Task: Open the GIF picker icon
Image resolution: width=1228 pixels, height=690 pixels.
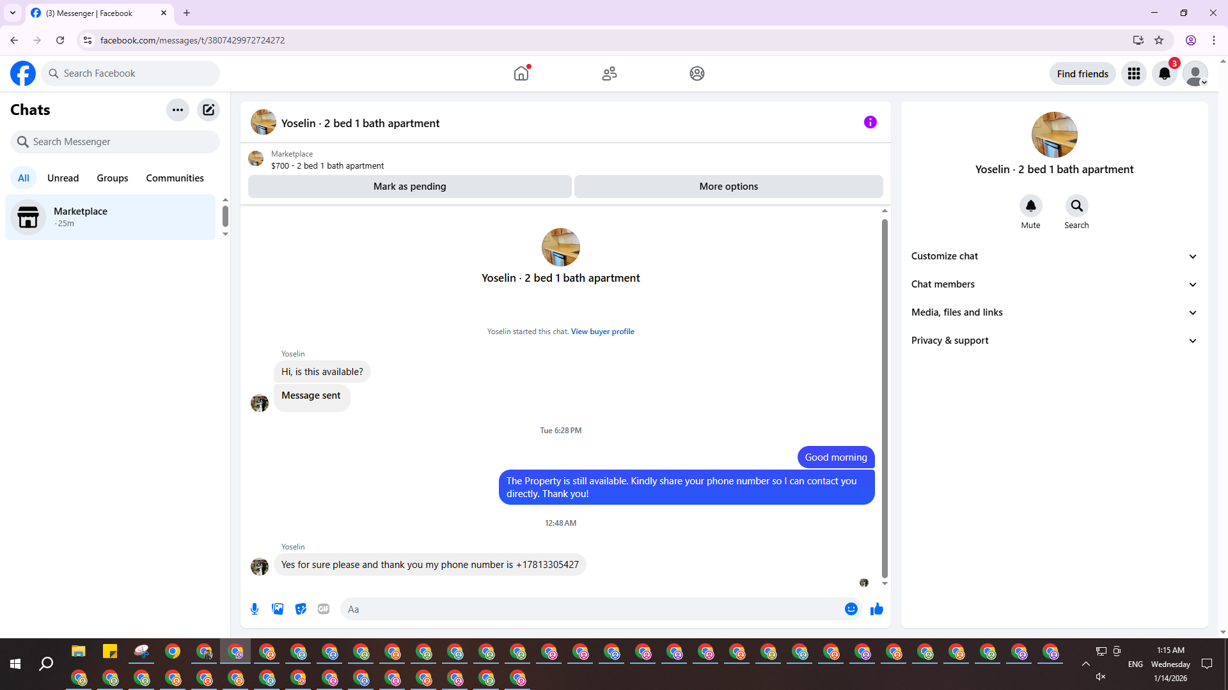Action: (x=324, y=609)
